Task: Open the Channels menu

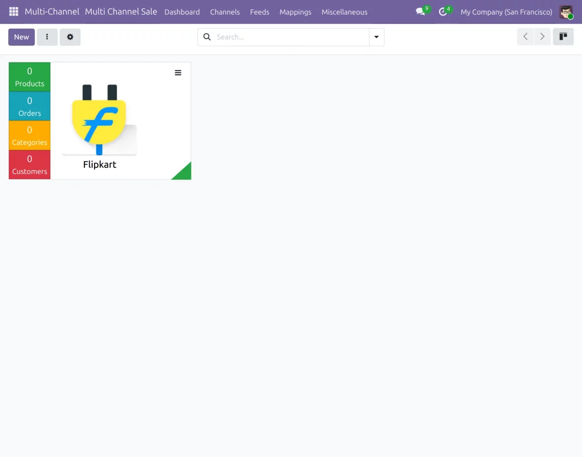Action: point(225,12)
